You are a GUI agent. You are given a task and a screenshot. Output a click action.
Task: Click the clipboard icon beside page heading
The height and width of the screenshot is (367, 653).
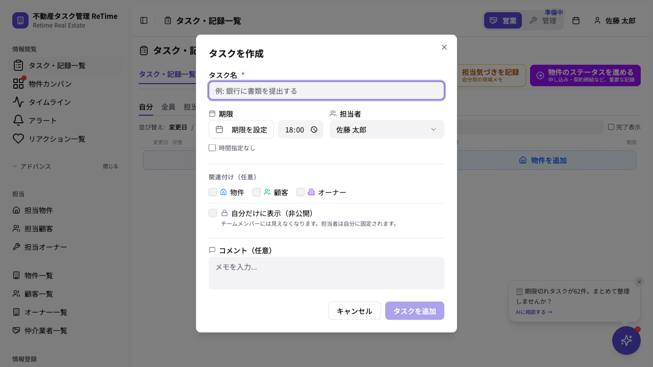144,50
